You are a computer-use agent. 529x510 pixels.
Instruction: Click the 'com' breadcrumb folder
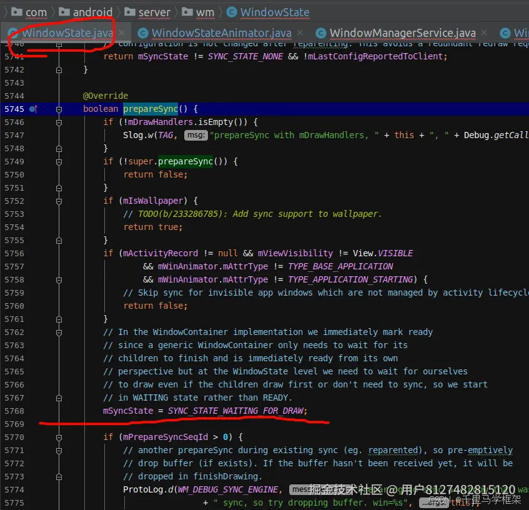(36, 12)
